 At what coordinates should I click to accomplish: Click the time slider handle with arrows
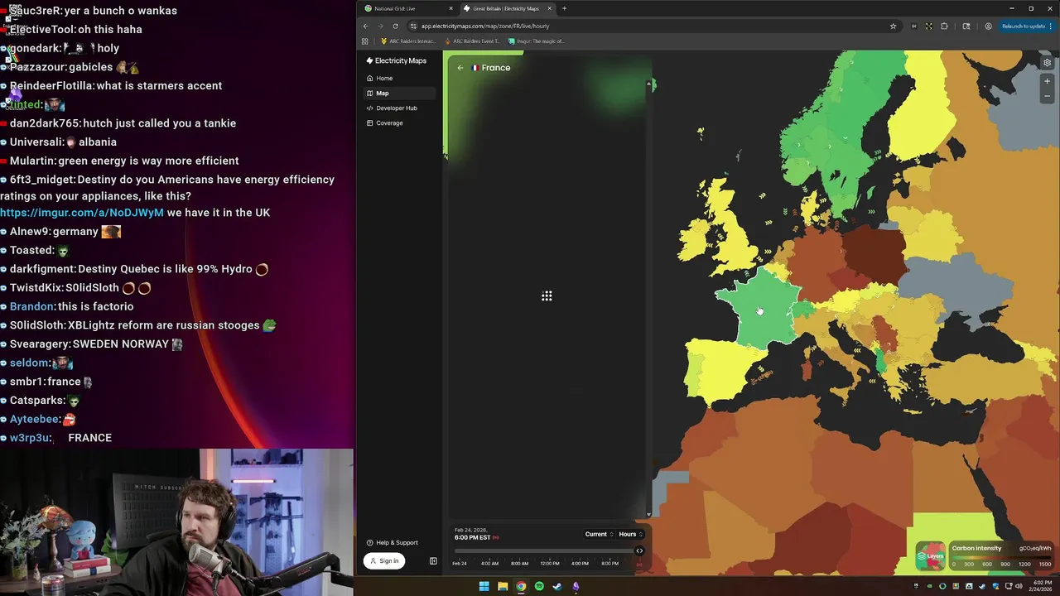[x=639, y=550]
